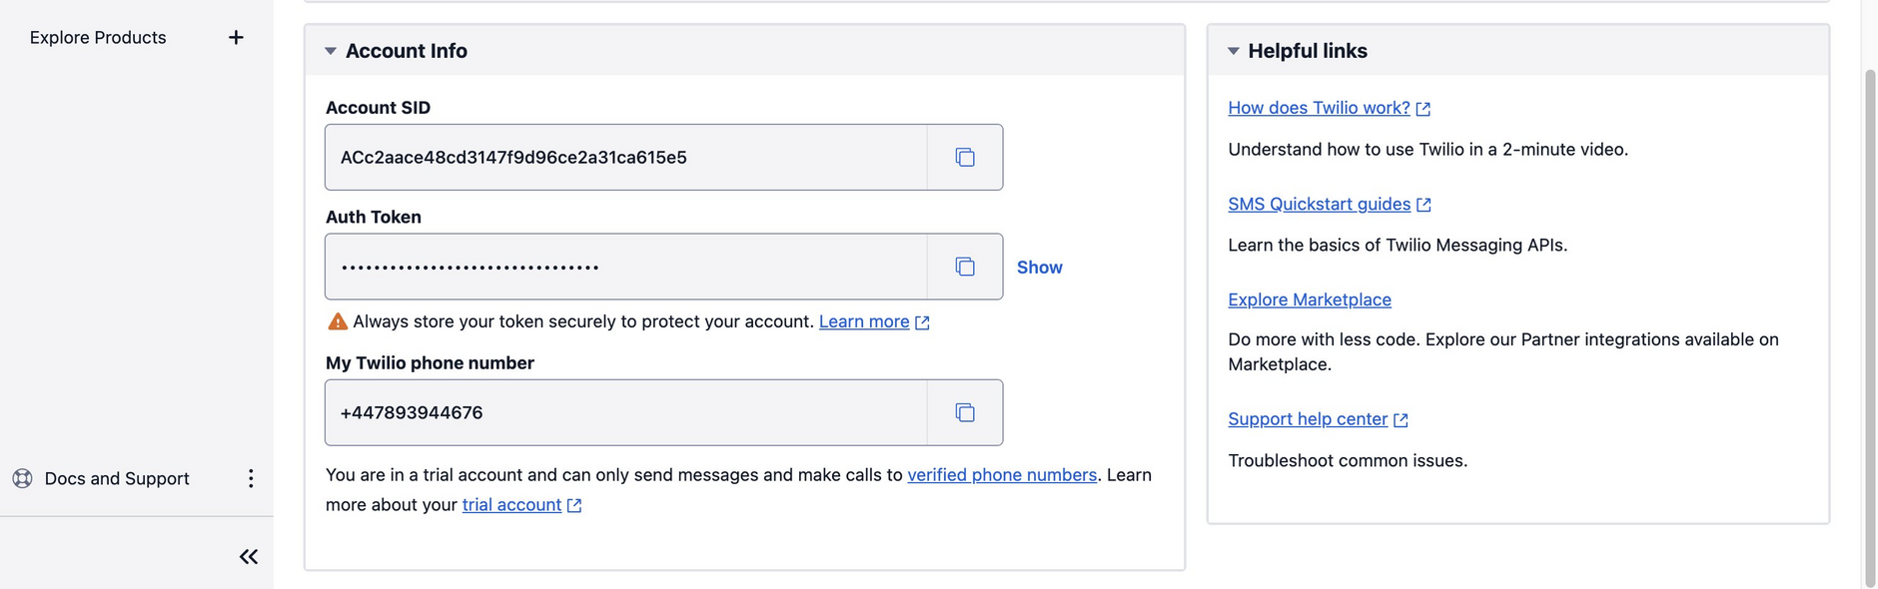Click the page vertical scrollbar
The width and height of the screenshot is (1878, 589).
click(1870, 327)
